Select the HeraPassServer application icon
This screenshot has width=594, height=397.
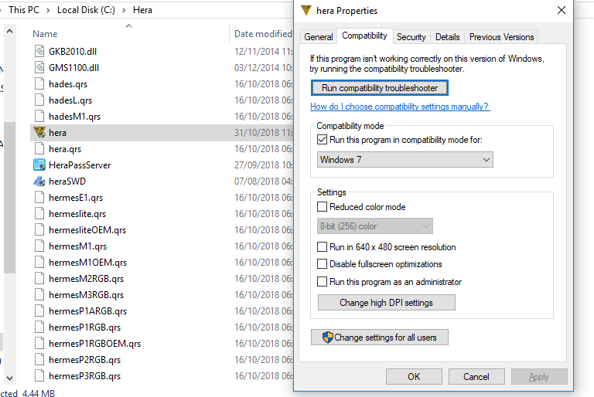click(x=40, y=165)
